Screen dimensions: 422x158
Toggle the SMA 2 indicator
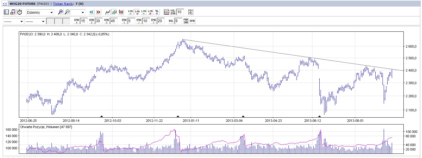coord(91,21)
